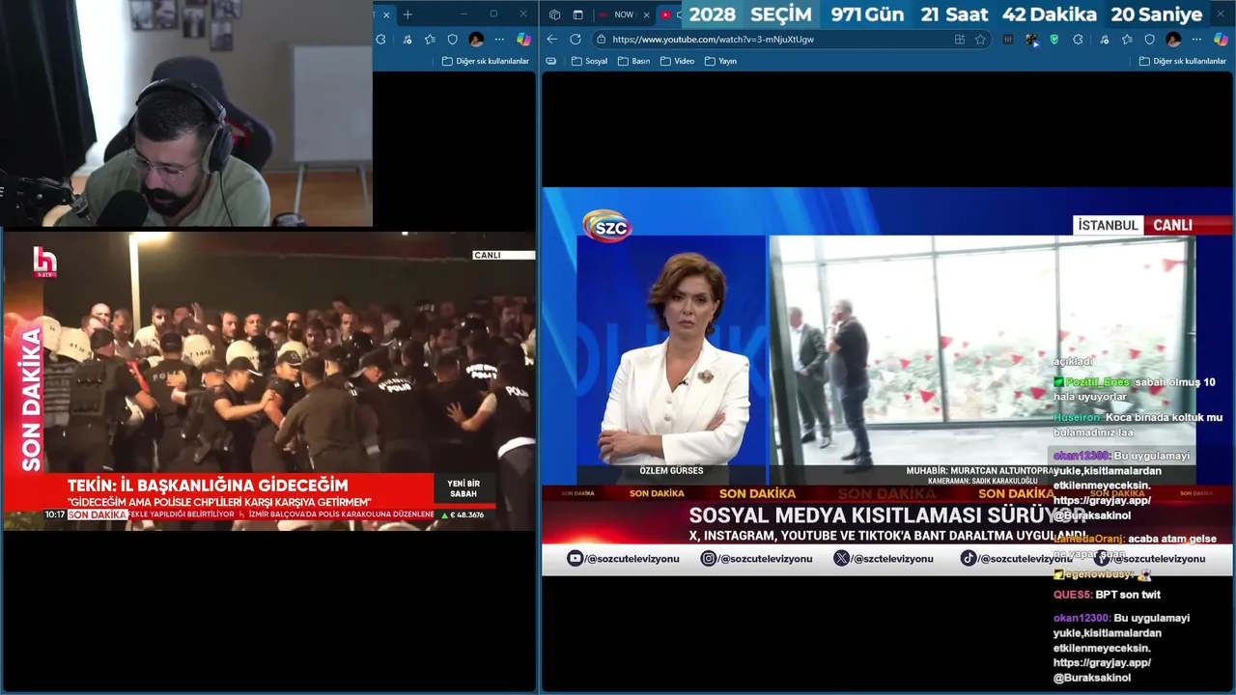View site information lock icon

point(601,40)
